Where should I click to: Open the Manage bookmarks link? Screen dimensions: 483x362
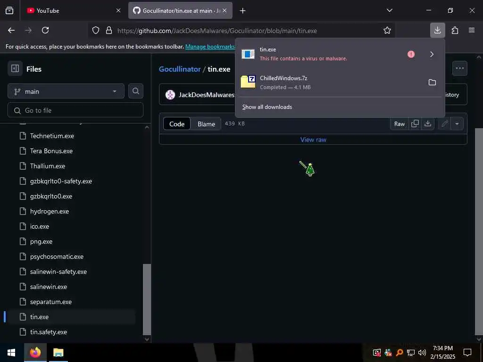(x=210, y=47)
